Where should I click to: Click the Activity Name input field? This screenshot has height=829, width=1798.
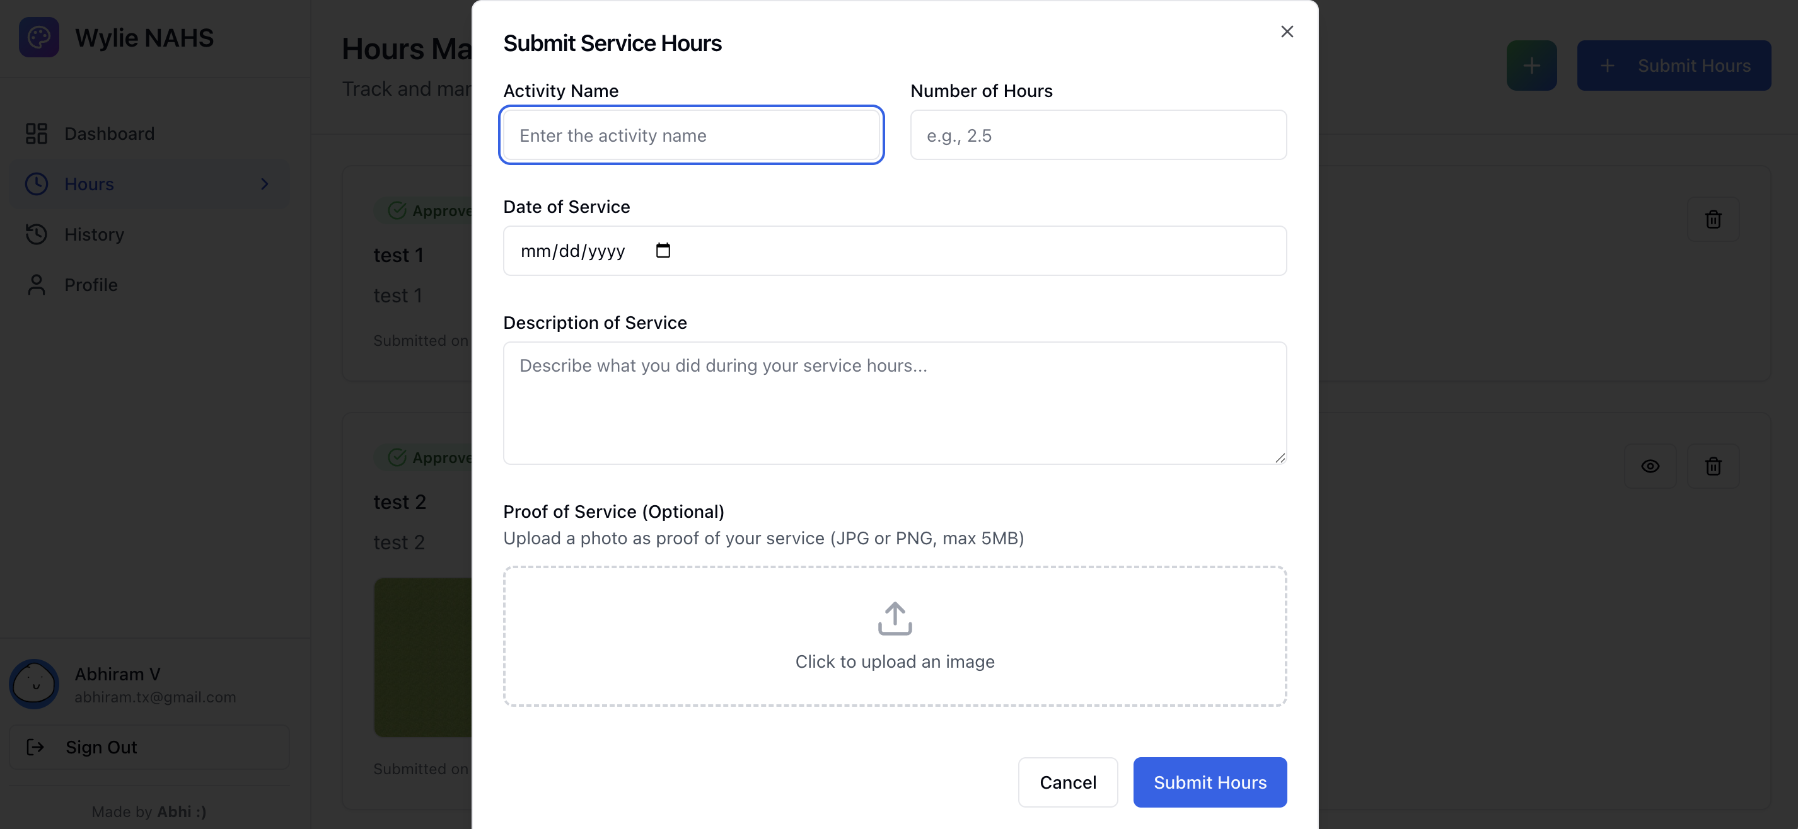pos(691,135)
